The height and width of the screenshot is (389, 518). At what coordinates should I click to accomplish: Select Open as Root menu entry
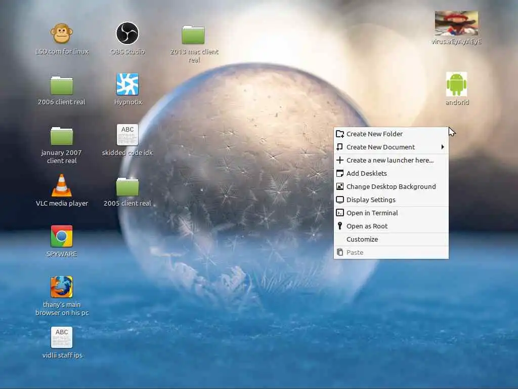[x=391, y=226]
